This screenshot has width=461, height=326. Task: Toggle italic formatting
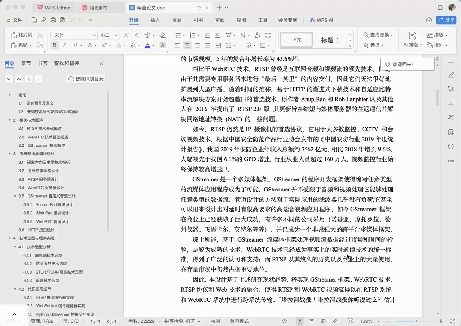[x=64, y=45]
